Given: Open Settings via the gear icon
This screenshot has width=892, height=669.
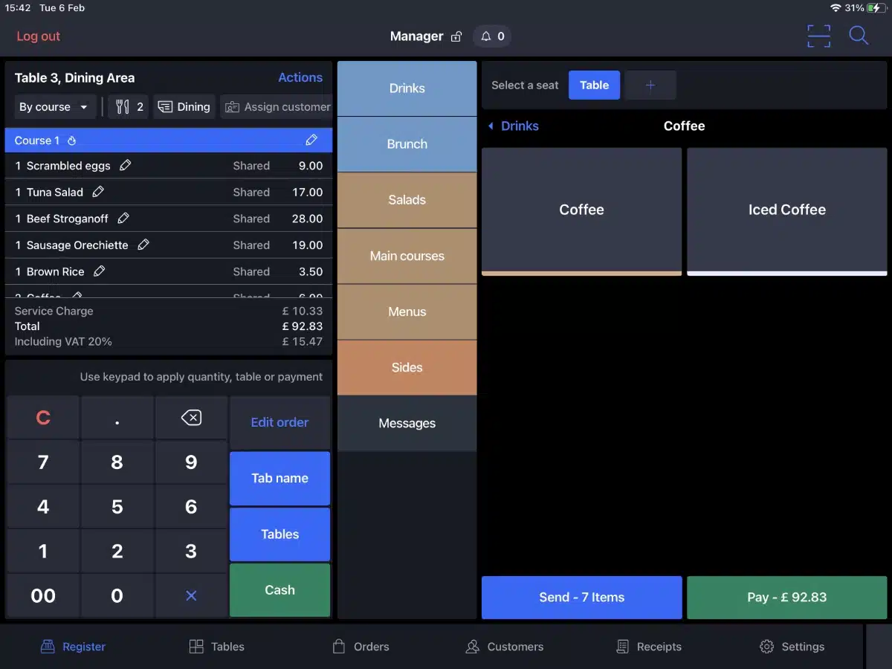Looking at the screenshot, I should point(766,647).
